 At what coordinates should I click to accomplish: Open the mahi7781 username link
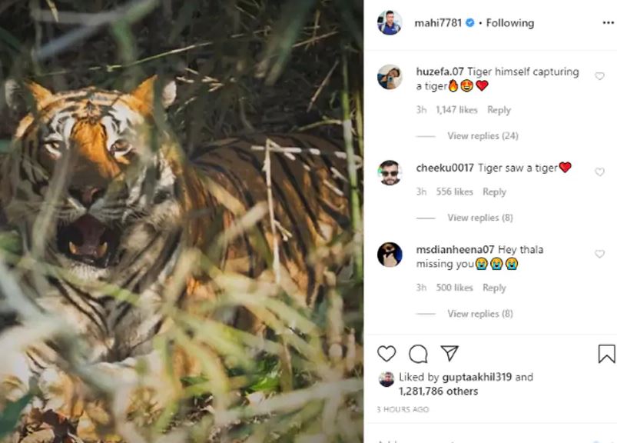(x=438, y=23)
